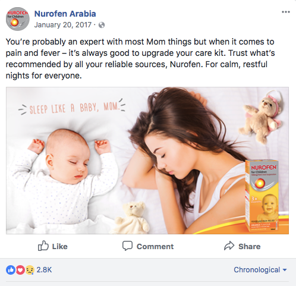Screen dimensions: 296x286
Task: Click the Share button text
Action: point(249,246)
